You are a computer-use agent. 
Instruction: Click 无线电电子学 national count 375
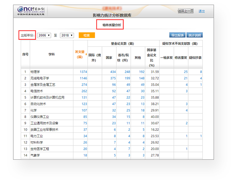point(113,78)
